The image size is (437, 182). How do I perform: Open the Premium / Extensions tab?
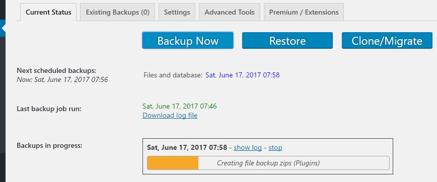[304, 12]
